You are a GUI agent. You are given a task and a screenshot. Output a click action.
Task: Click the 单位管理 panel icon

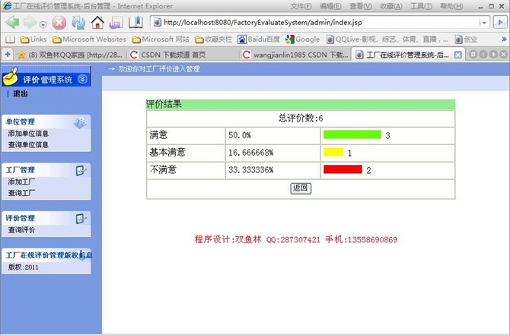tap(80, 122)
